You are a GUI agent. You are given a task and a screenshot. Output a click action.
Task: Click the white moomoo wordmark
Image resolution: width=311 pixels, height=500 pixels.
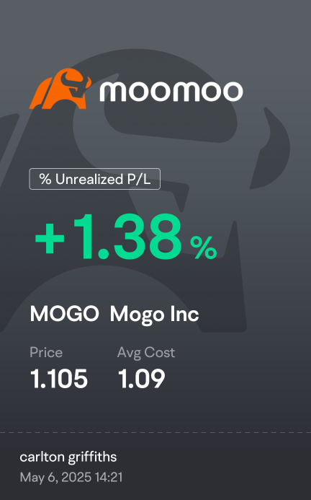coord(171,91)
